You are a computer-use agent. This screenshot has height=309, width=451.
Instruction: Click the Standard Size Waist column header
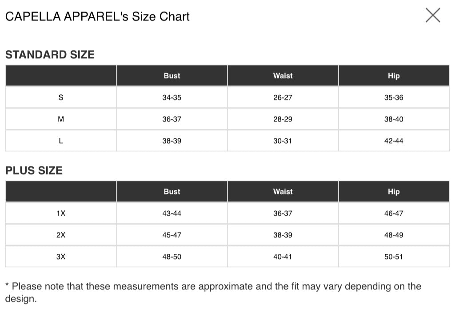283,76
